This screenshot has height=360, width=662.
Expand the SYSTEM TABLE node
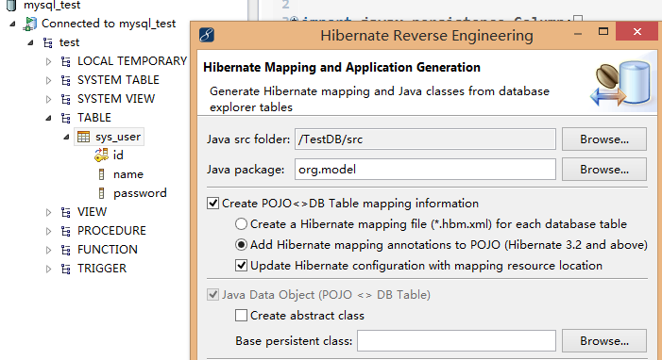pyautogui.click(x=48, y=80)
